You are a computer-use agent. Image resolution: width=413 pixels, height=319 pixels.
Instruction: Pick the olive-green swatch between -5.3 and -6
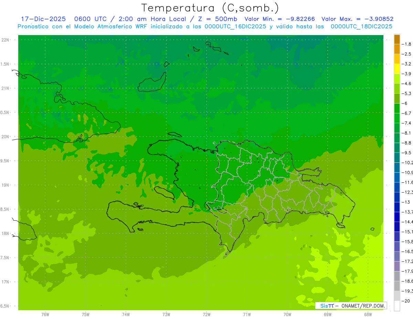click(x=397, y=98)
